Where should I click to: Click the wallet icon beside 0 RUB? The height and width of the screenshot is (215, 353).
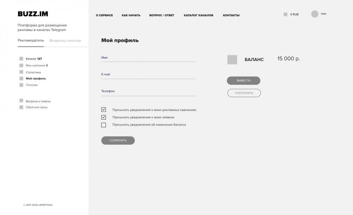click(x=285, y=14)
